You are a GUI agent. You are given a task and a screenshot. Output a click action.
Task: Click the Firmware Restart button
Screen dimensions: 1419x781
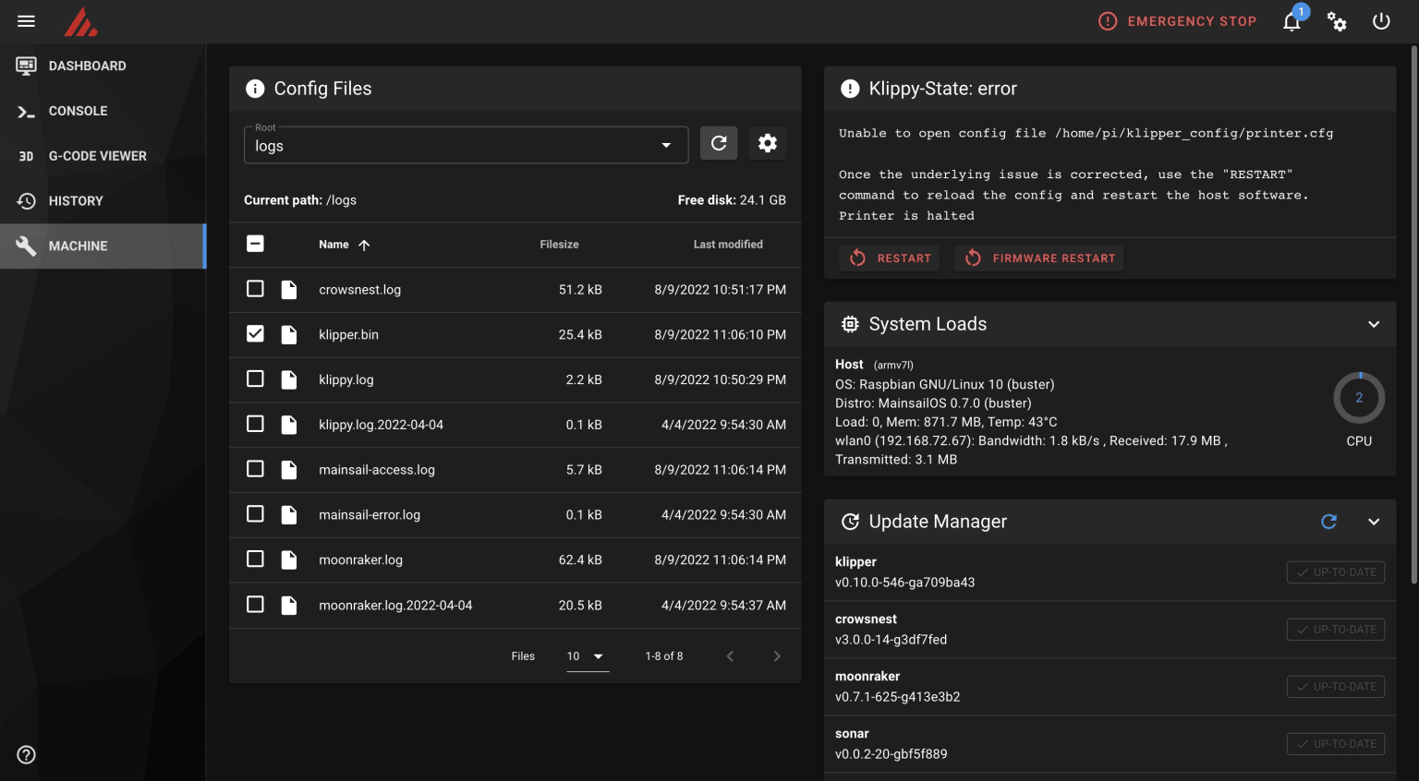1039,258
